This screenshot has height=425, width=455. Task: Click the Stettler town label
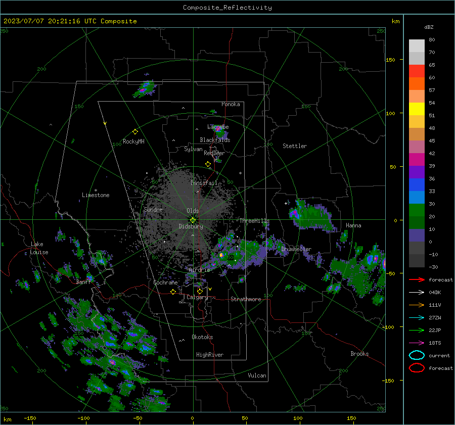[295, 146]
